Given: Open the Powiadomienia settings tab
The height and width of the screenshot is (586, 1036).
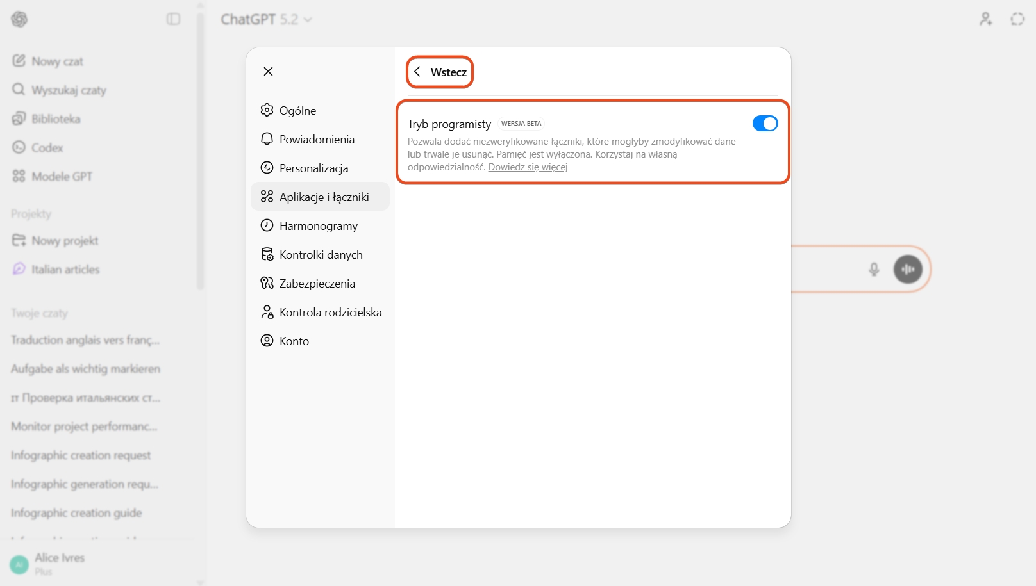Looking at the screenshot, I should click(320, 139).
